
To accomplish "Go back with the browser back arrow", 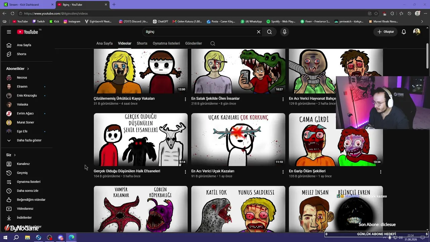I will point(4,13).
